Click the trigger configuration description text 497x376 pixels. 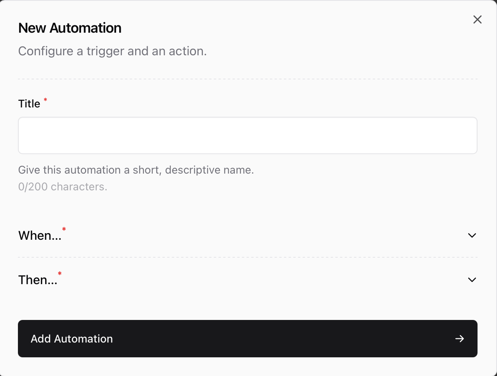(x=112, y=51)
